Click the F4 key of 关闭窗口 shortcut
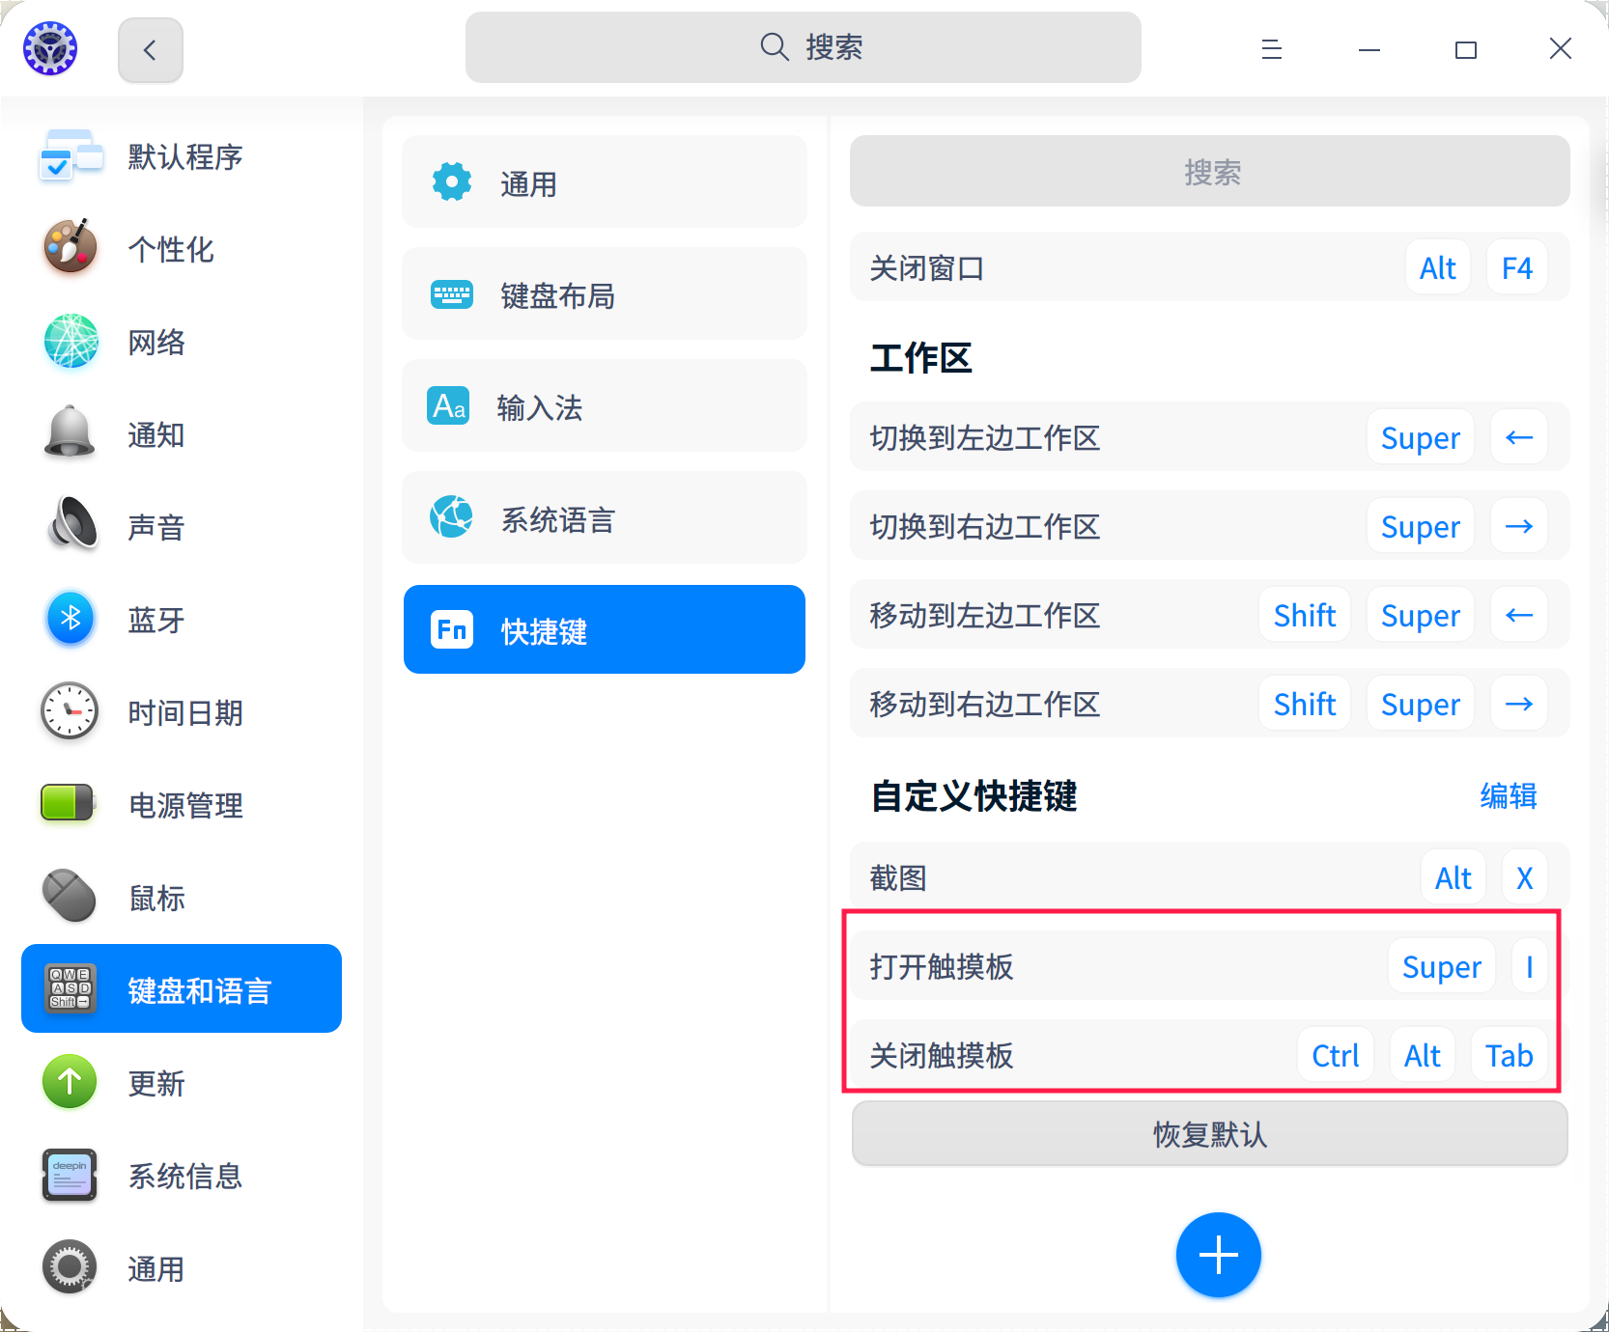The height and width of the screenshot is (1332, 1609). (x=1517, y=267)
